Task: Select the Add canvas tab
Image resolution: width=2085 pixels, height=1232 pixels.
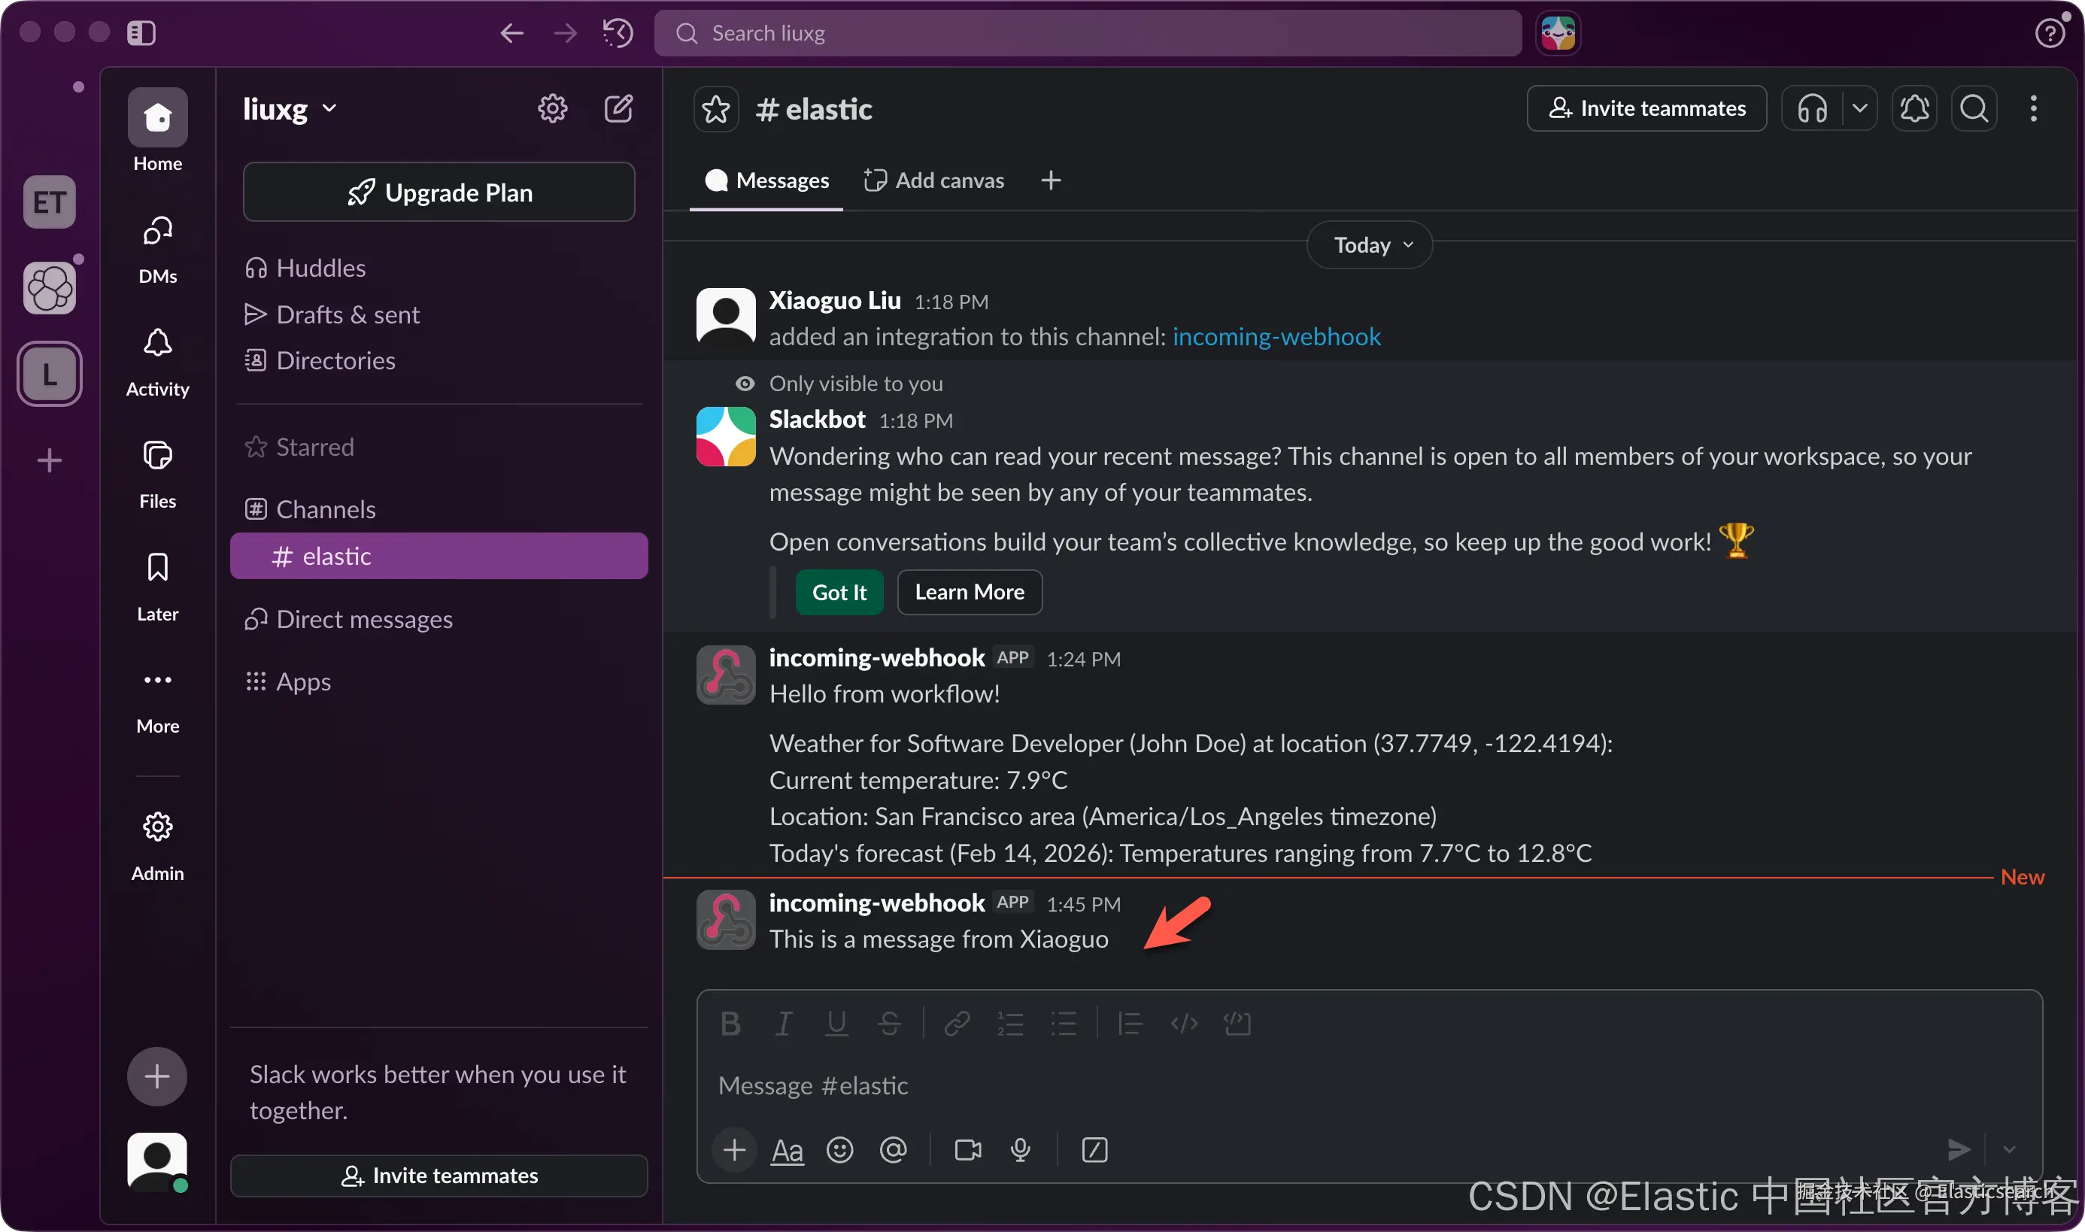Action: 935,181
